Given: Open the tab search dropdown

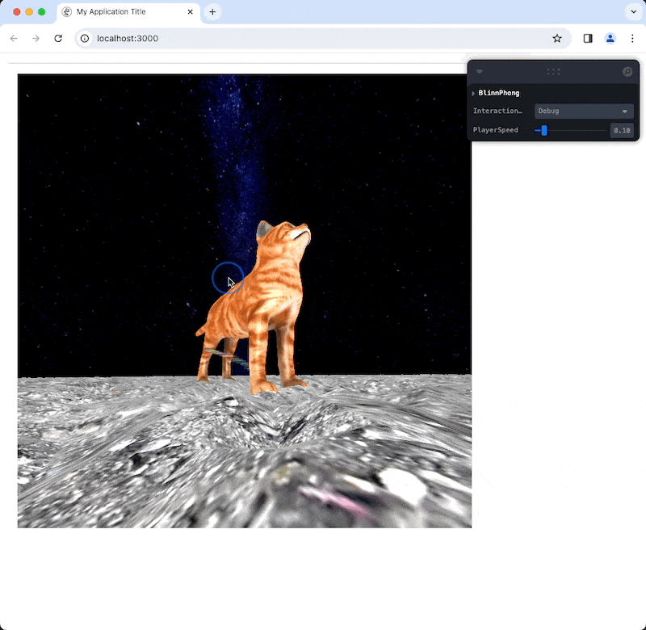Looking at the screenshot, I should click(631, 12).
